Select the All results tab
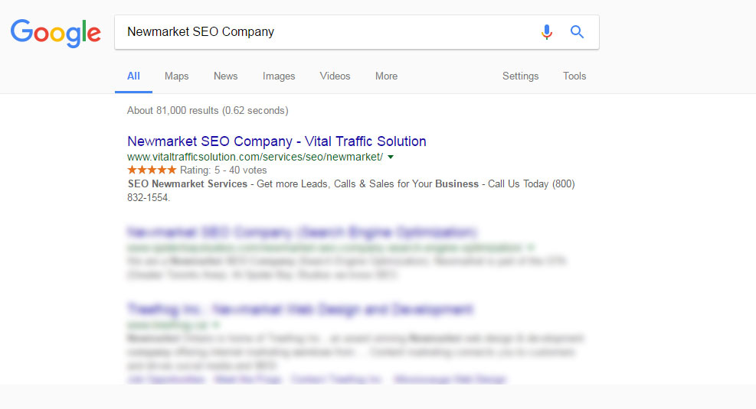 [x=133, y=76]
